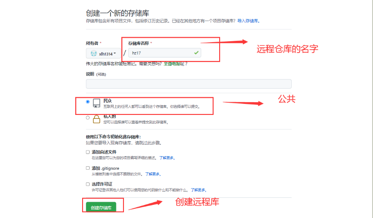This screenshot has width=373, height=218.
Task: Focus the repository name field hz17
Action: tap(165, 53)
